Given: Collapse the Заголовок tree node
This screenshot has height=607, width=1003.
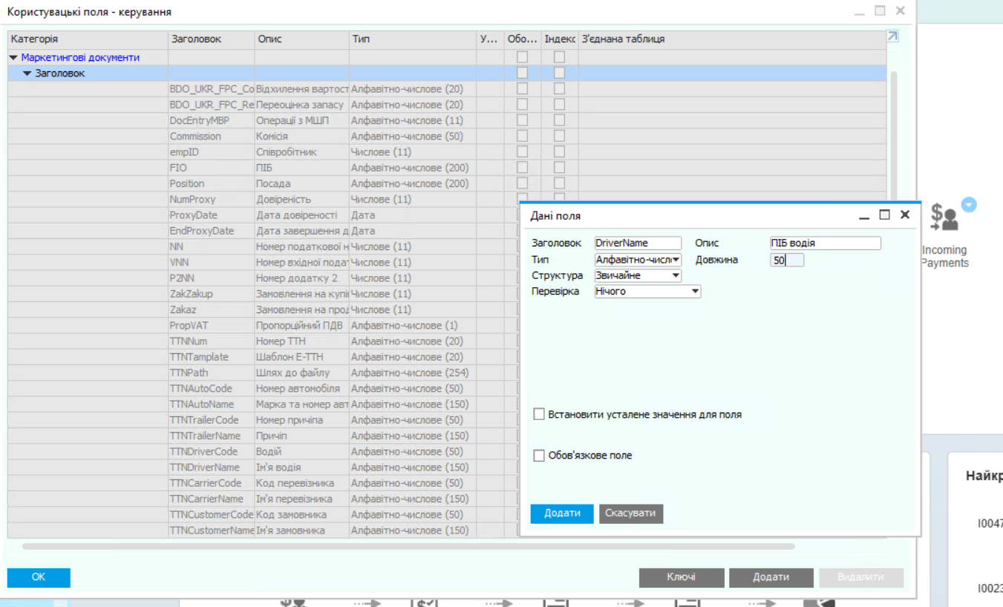Looking at the screenshot, I should point(27,73).
